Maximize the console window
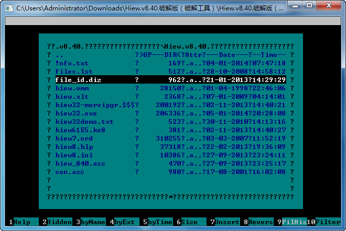 [309, 6]
